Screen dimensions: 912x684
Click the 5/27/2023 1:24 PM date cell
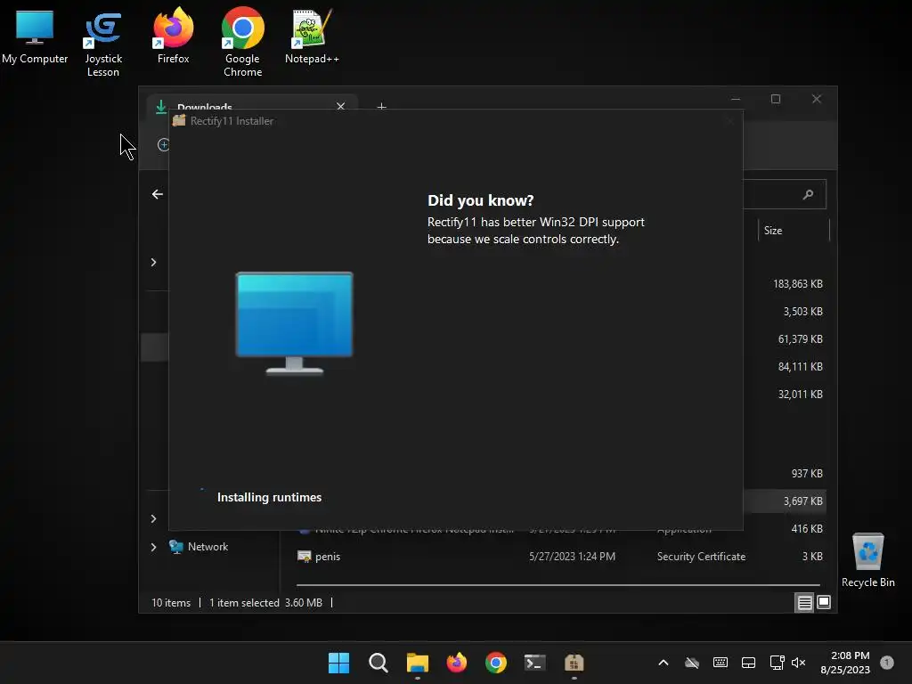tap(572, 557)
